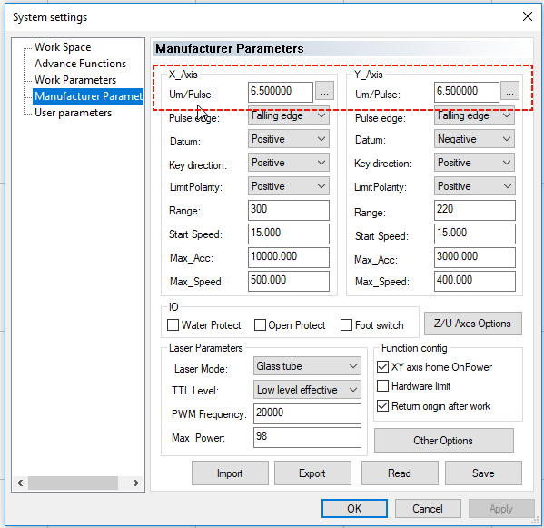Screen dimensions: 544x528
Task: Enable the Water Protect checkbox
Action: (x=173, y=325)
